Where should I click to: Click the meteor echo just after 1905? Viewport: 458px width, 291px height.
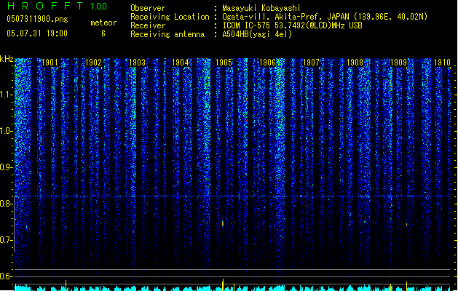click(x=223, y=223)
